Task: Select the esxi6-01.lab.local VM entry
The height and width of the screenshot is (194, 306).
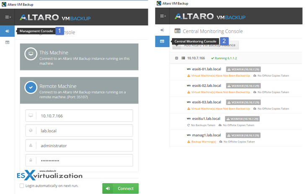Action: (207, 69)
